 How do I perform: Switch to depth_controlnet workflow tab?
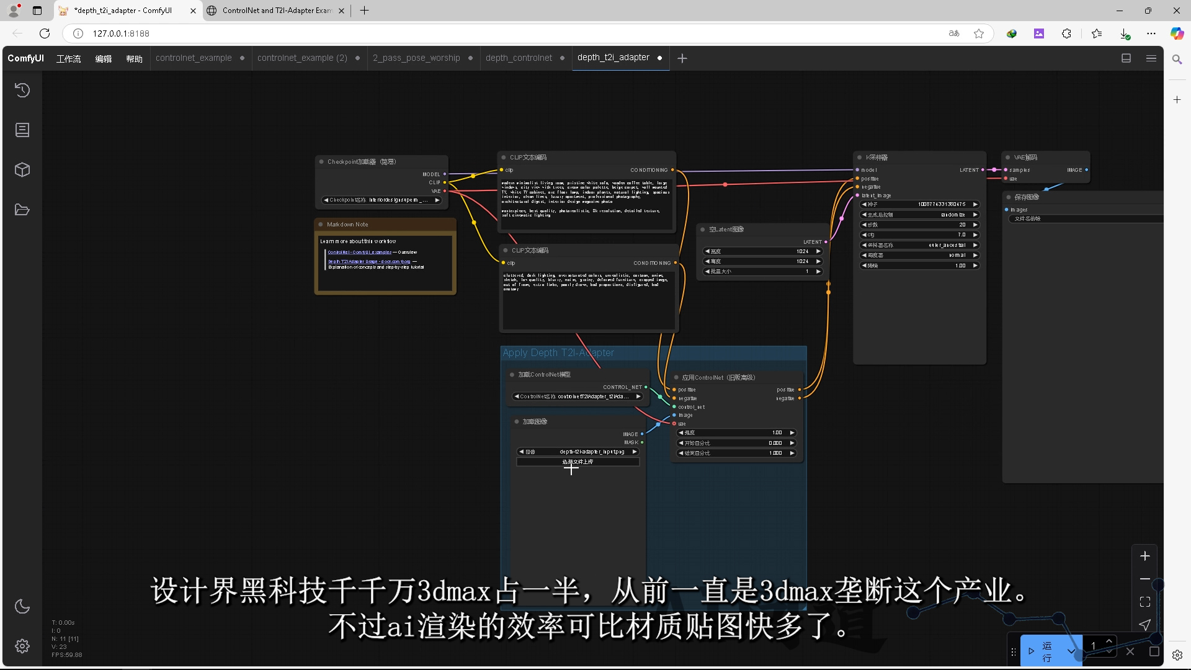coord(519,58)
